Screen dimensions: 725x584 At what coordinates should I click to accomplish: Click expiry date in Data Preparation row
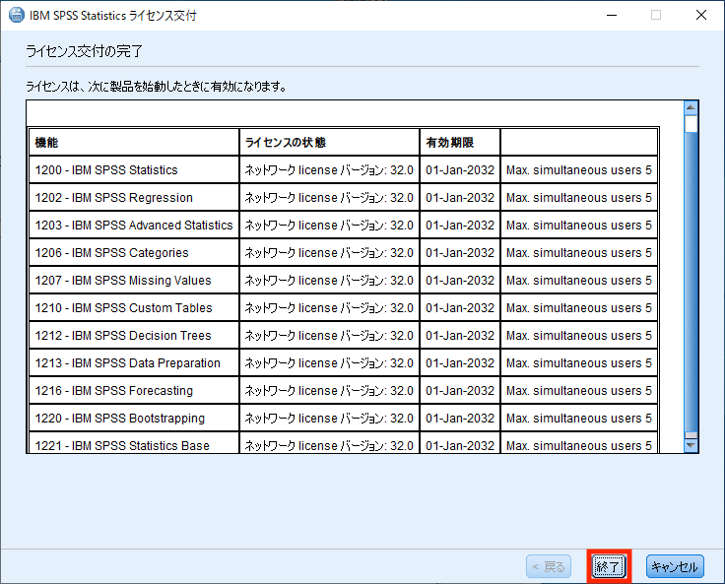pyautogui.click(x=460, y=363)
